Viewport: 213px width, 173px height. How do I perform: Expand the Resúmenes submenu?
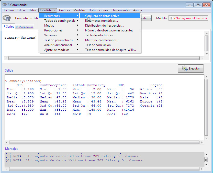[x=59, y=16]
